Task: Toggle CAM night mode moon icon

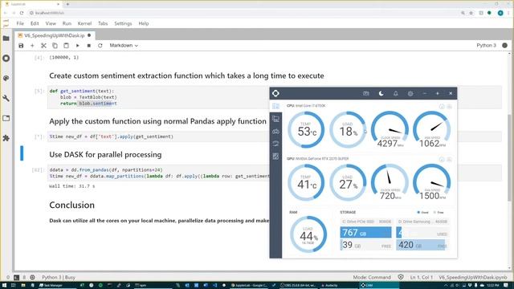Action: pyautogui.click(x=381, y=93)
